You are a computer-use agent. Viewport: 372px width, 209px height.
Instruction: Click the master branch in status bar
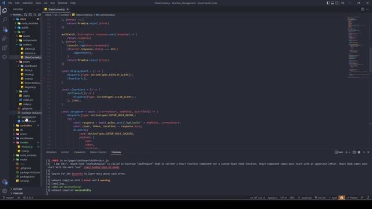pyautogui.click(x=8, y=197)
